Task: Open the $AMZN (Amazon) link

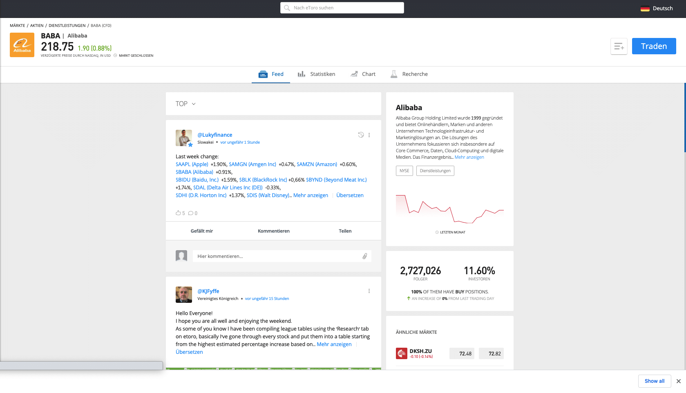Action: (x=317, y=164)
